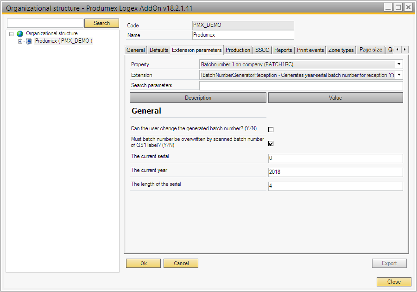Viewport: 417px width, 292px height.
Task: Click the Search parameters text field
Action: point(301,86)
